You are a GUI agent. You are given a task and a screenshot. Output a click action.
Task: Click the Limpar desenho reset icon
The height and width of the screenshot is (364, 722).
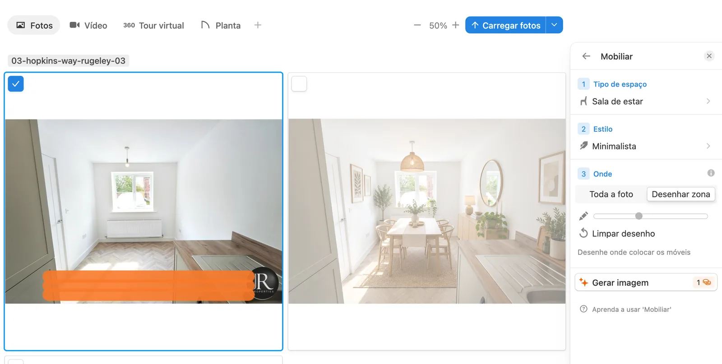tap(583, 233)
